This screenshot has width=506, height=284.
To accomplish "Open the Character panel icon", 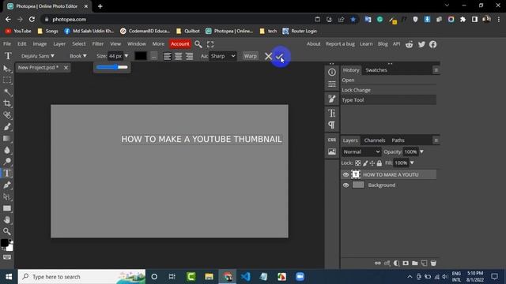I will 332,113.
